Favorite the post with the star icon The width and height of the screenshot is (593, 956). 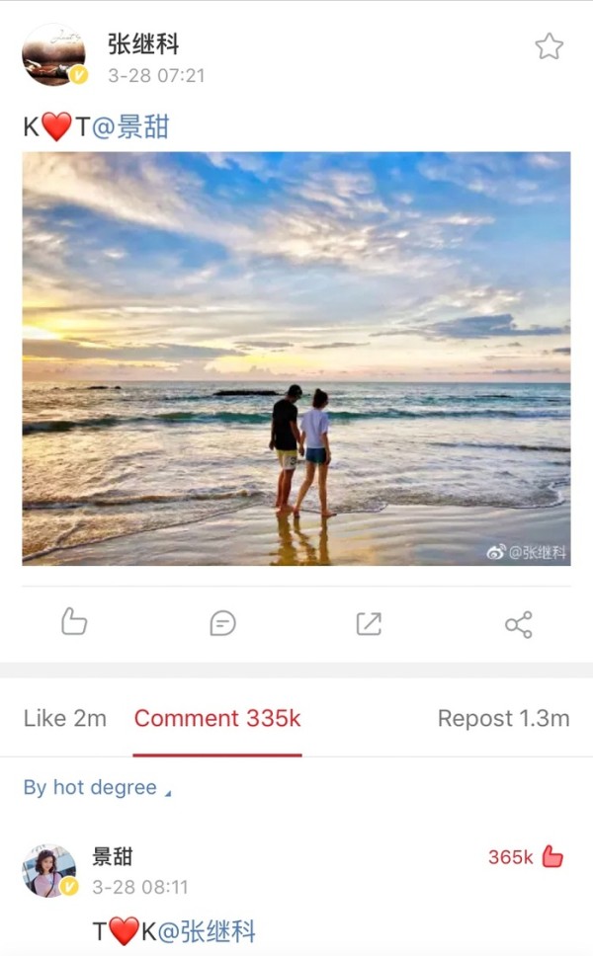tap(550, 46)
